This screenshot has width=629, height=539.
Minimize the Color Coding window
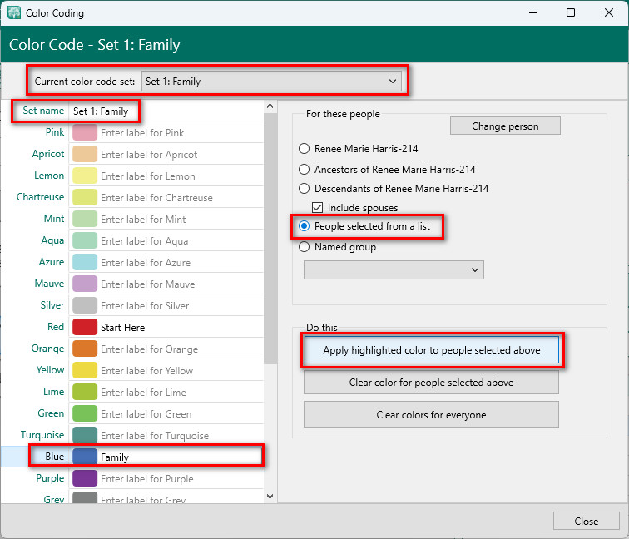tap(533, 12)
